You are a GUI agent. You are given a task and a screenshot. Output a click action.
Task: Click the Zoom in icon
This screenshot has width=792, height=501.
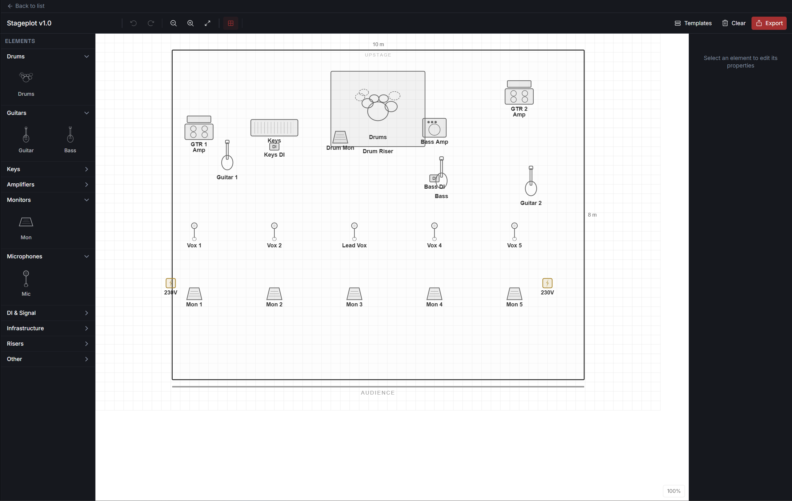coord(191,23)
